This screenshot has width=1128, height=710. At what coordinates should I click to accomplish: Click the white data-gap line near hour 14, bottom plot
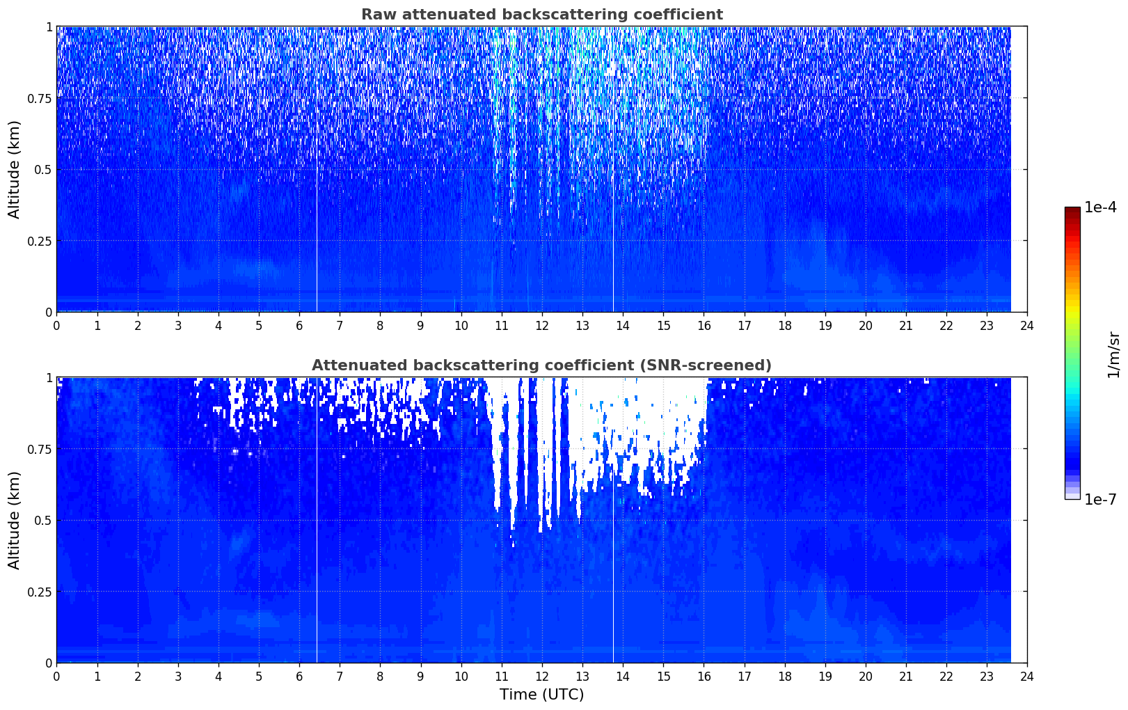click(613, 592)
